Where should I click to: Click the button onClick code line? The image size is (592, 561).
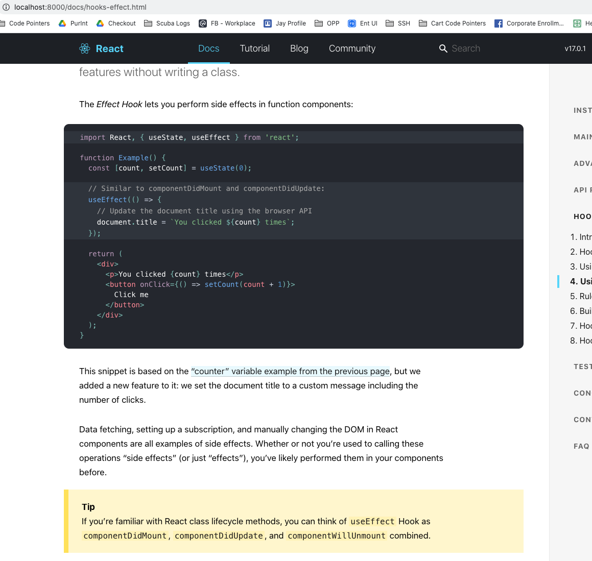[200, 284]
